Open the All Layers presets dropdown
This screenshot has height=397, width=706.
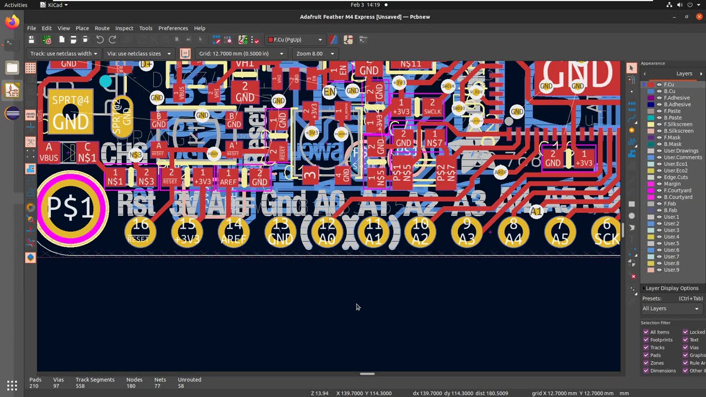tap(671, 308)
